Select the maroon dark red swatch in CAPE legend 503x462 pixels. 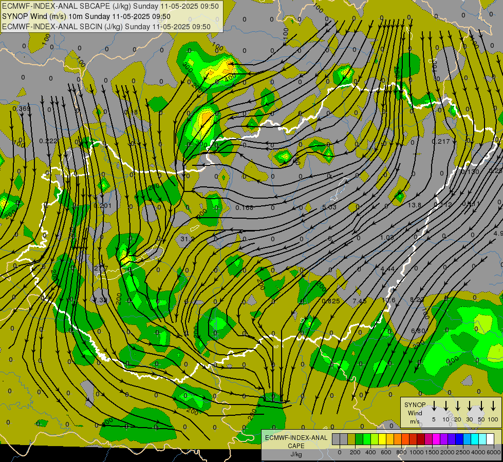coord(421,439)
